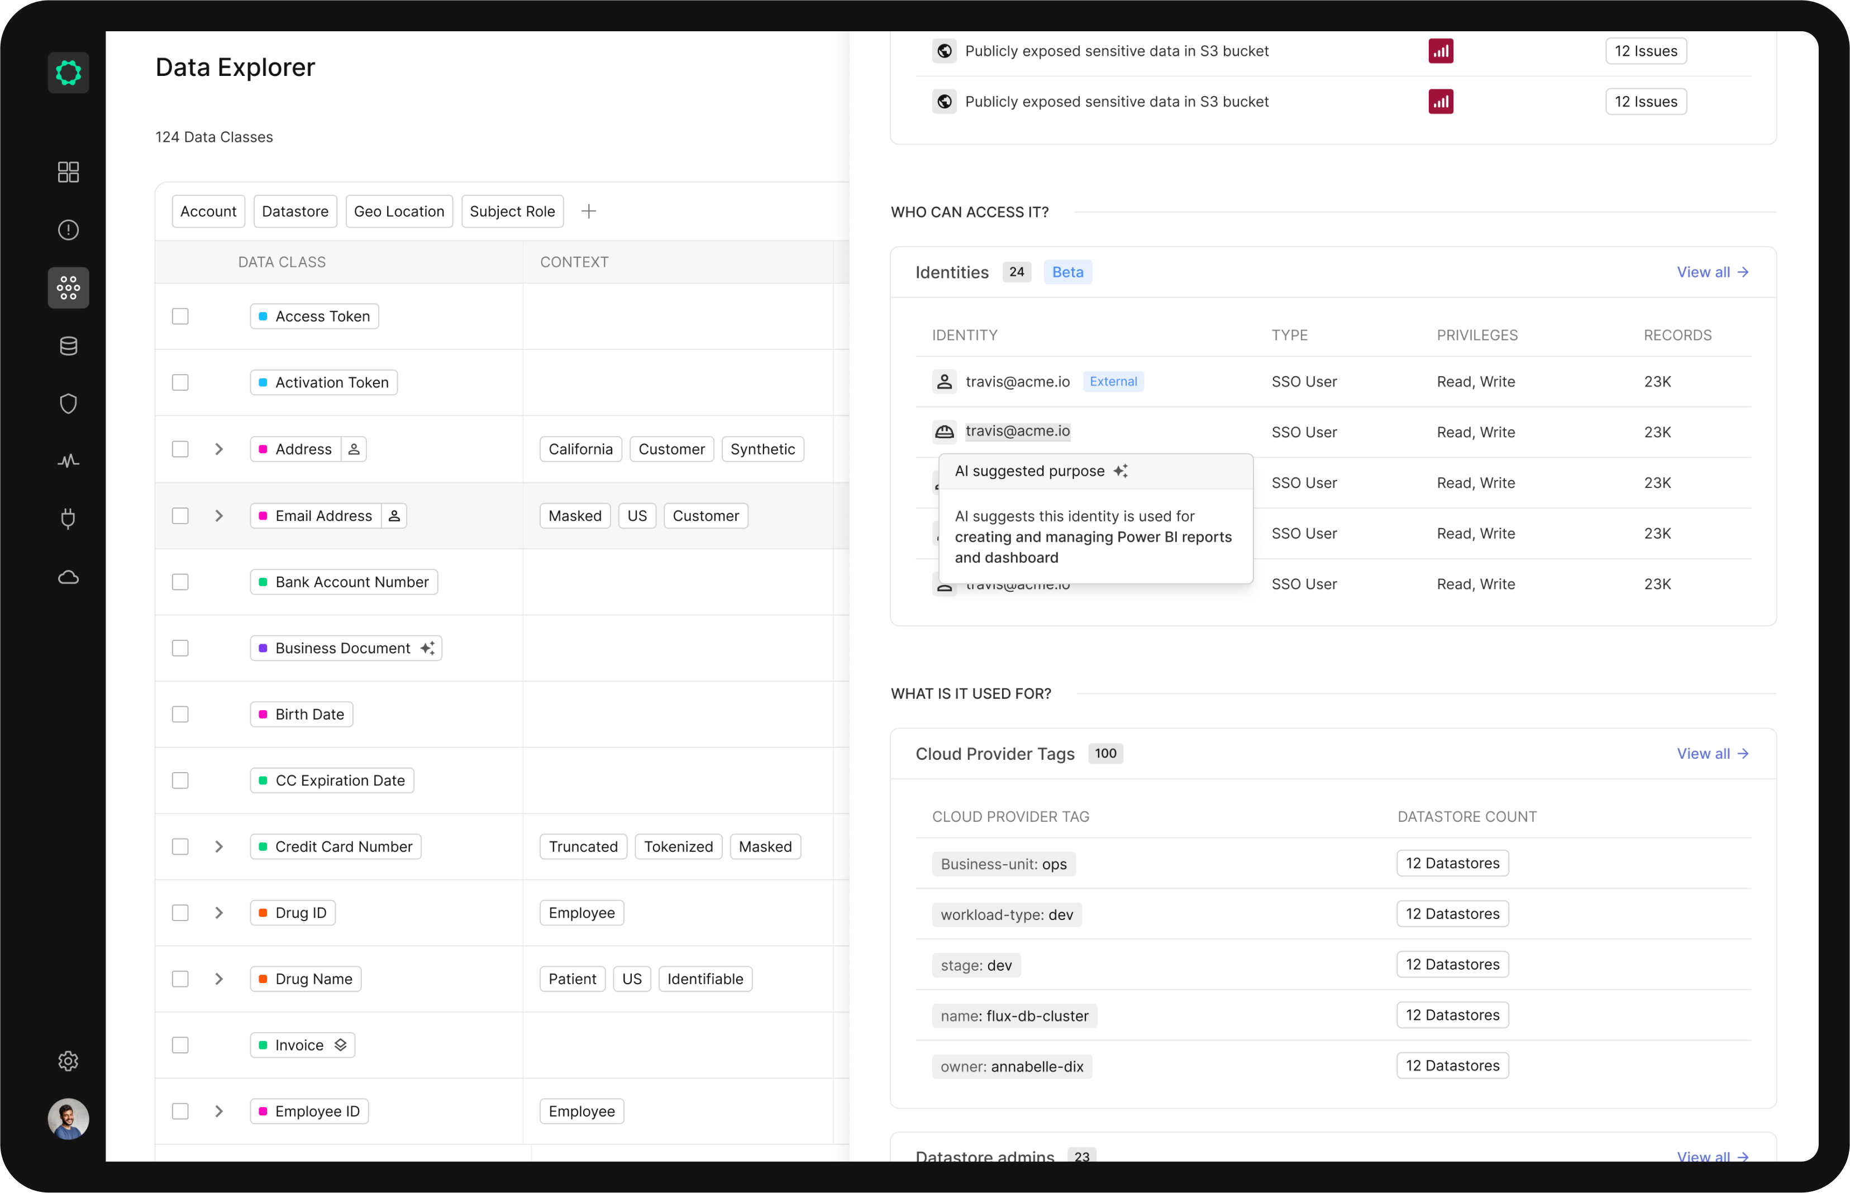Select the Datastore filter tab
Image resolution: width=1850 pixels, height=1193 pixels.
point(294,212)
